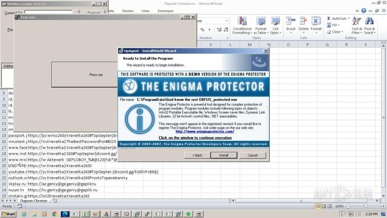Select cell containing Akteverk
387x218 pixels.
click(x=56, y=160)
